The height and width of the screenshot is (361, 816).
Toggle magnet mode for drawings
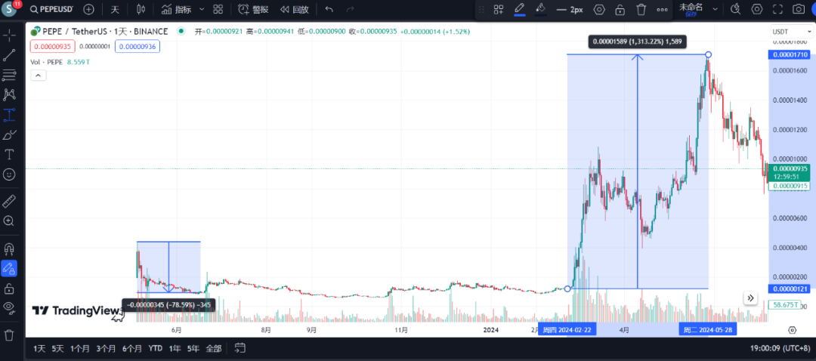click(9, 248)
